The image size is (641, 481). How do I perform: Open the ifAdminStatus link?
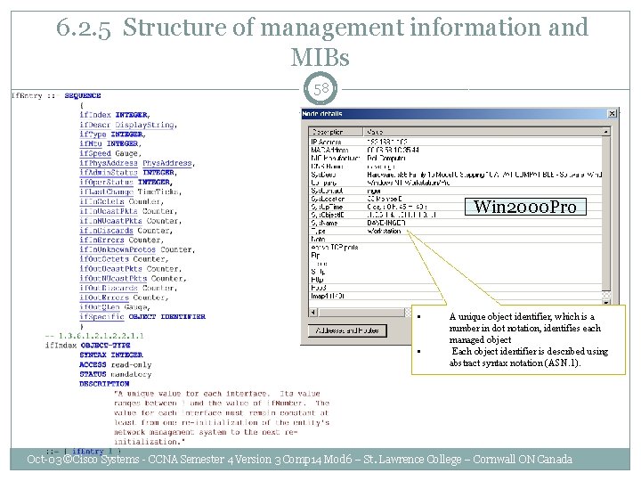pyautogui.click(x=109, y=173)
